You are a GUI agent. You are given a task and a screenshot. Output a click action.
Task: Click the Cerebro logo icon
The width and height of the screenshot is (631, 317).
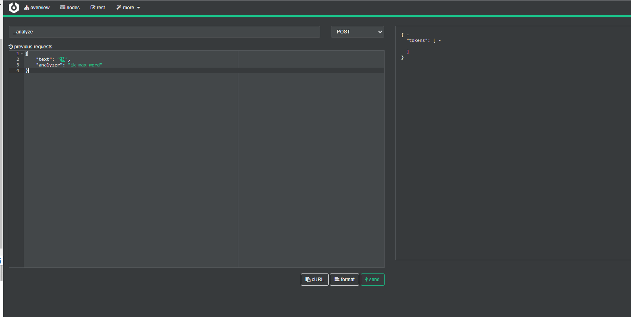click(13, 7)
